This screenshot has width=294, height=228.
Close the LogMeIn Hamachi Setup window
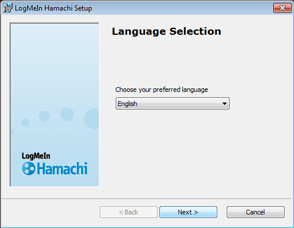click(282, 8)
